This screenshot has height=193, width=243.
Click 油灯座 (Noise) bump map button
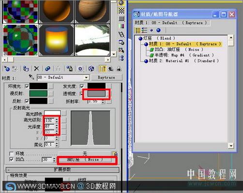pyautogui.click(x=85, y=160)
